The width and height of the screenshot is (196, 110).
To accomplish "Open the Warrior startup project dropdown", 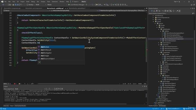I will coord(57,5).
